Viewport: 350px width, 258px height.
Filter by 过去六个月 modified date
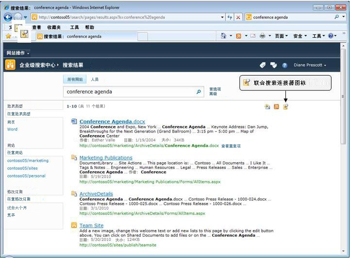(x=17, y=208)
